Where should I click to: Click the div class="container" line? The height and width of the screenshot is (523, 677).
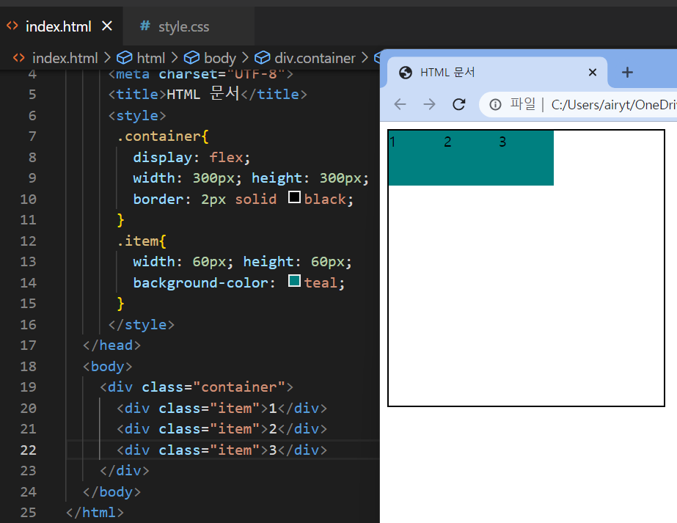coord(197,387)
